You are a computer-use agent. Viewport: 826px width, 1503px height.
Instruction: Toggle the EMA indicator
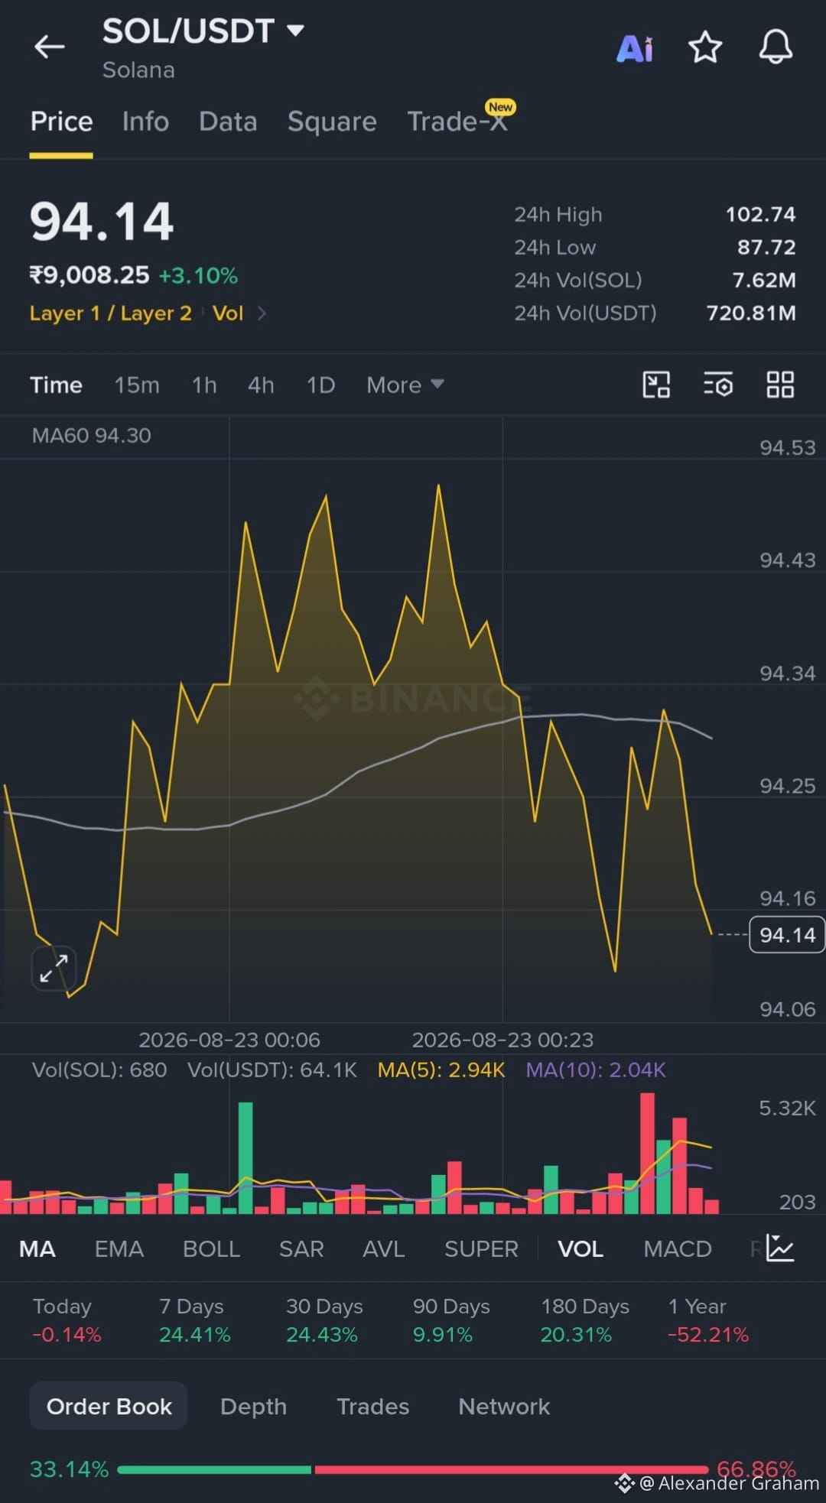(119, 1249)
